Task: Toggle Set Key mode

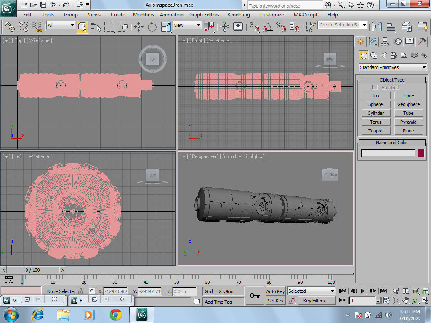Action: [275, 301]
